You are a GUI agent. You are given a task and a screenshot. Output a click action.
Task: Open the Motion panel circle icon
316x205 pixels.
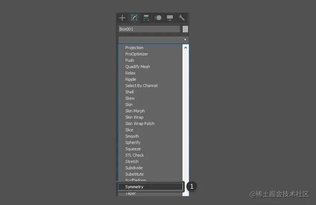click(158, 18)
